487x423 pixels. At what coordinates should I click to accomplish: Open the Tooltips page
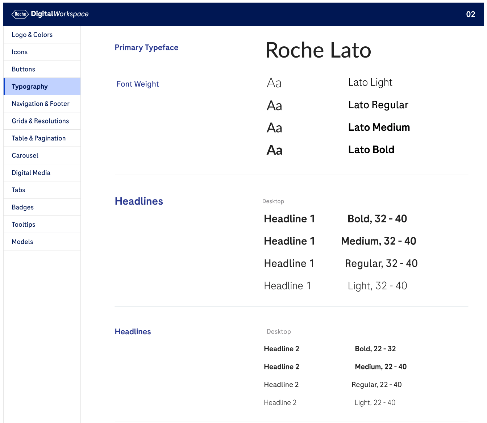point(24,225)
